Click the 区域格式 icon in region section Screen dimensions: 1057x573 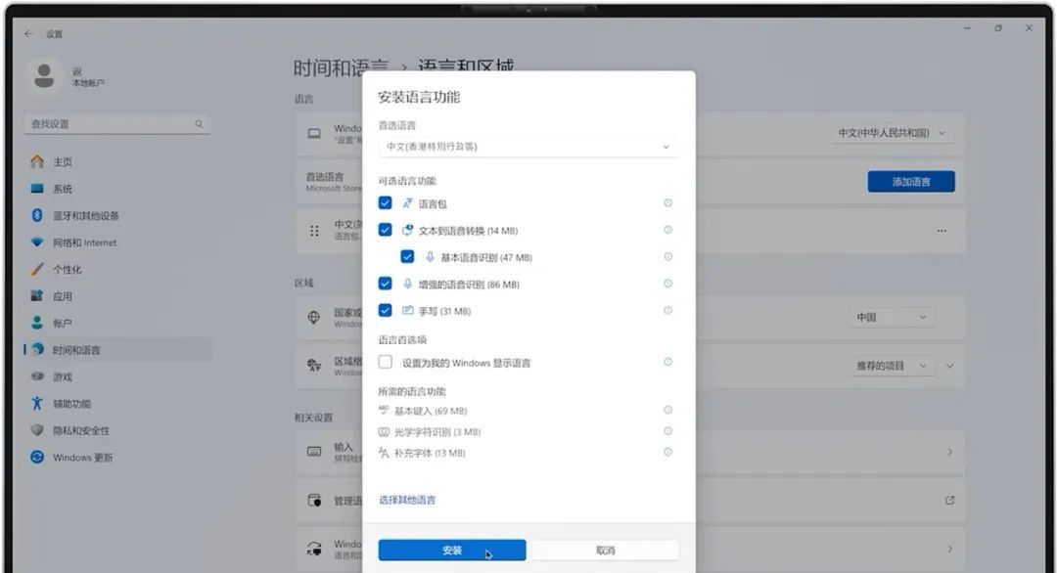314,366
